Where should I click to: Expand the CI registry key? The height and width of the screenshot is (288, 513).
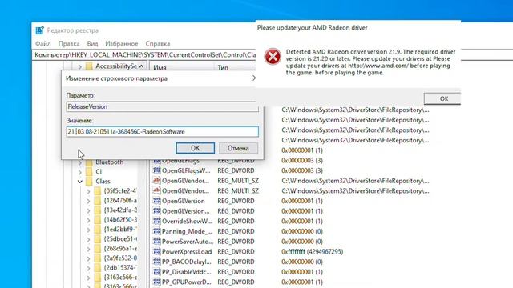pyautogui.click(x=80, y=171)
